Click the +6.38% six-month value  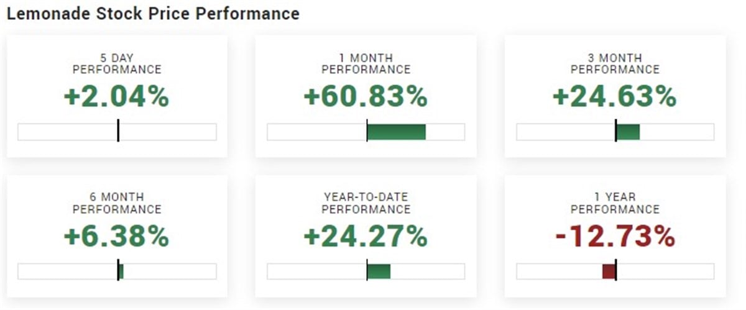point(117,236)
